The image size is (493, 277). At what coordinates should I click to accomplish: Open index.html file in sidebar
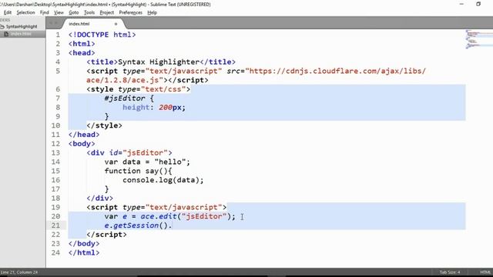(x=21, y=34)
